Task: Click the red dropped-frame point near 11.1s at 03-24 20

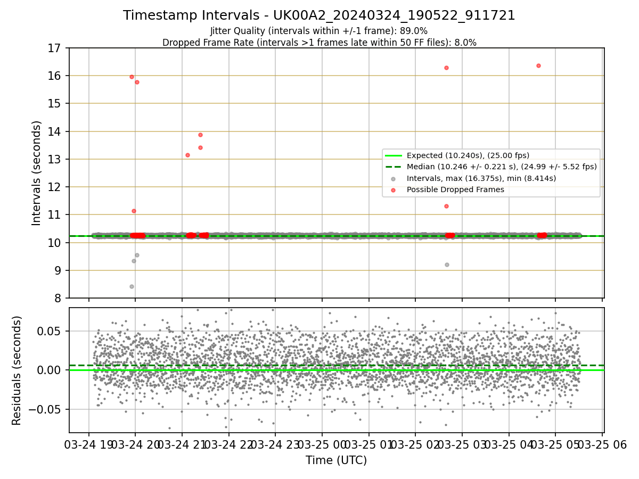Action: pyautogui.click(x=134, y=211)
